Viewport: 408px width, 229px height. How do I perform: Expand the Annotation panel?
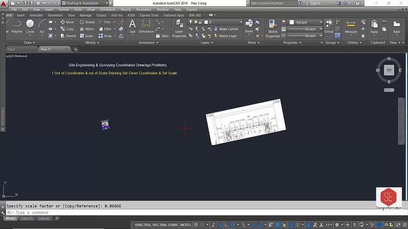tap(149, 43)
